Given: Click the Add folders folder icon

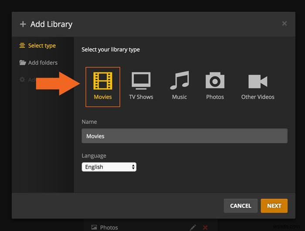Looking at the screenshot, I should point(23,63).
